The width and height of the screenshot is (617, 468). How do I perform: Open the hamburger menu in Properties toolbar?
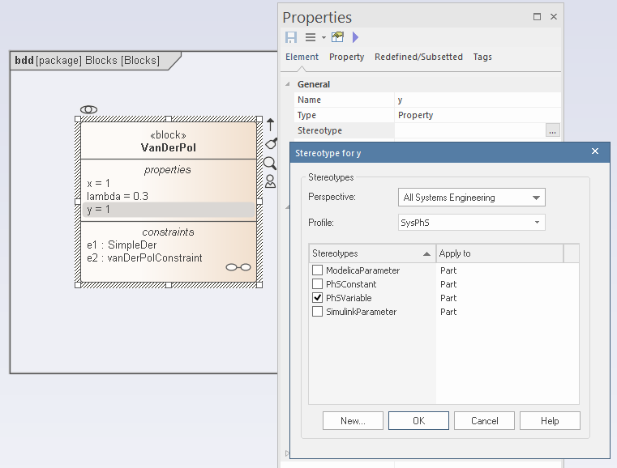tap(310, 37)
